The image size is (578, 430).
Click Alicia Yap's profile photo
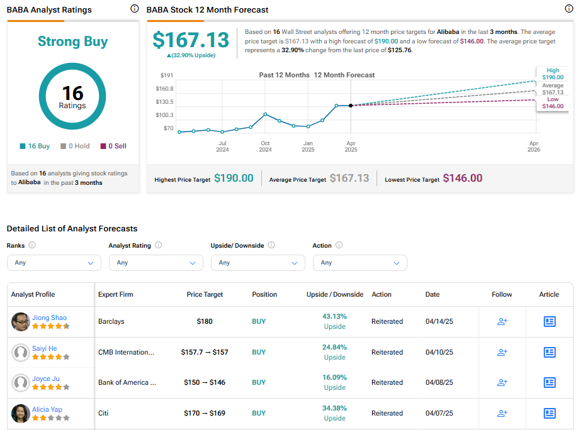coord(21,414)
